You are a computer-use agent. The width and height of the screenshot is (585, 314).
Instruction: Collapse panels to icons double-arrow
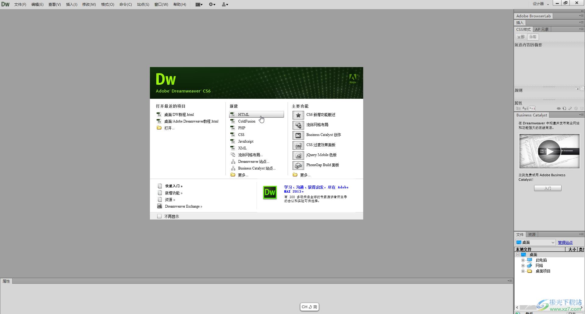(x=582, y=11)
